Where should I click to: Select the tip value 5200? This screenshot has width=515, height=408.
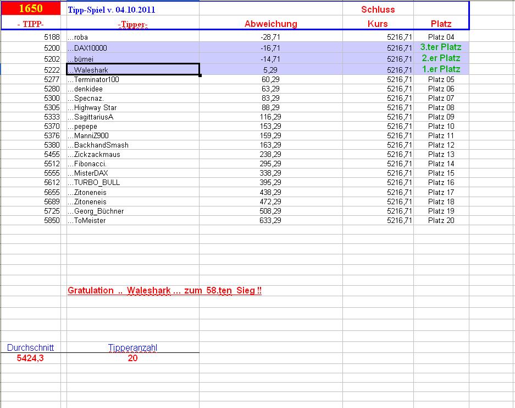pos(52,48)
